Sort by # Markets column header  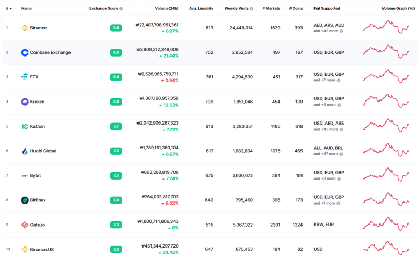click(x=271, y=8)
